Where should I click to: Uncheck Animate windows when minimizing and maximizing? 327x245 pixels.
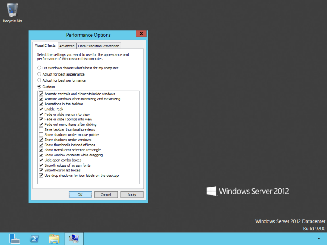[41, 99]
